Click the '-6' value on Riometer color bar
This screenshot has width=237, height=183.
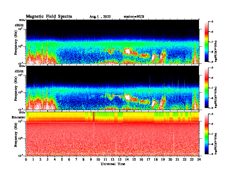(x=212, y=124)
